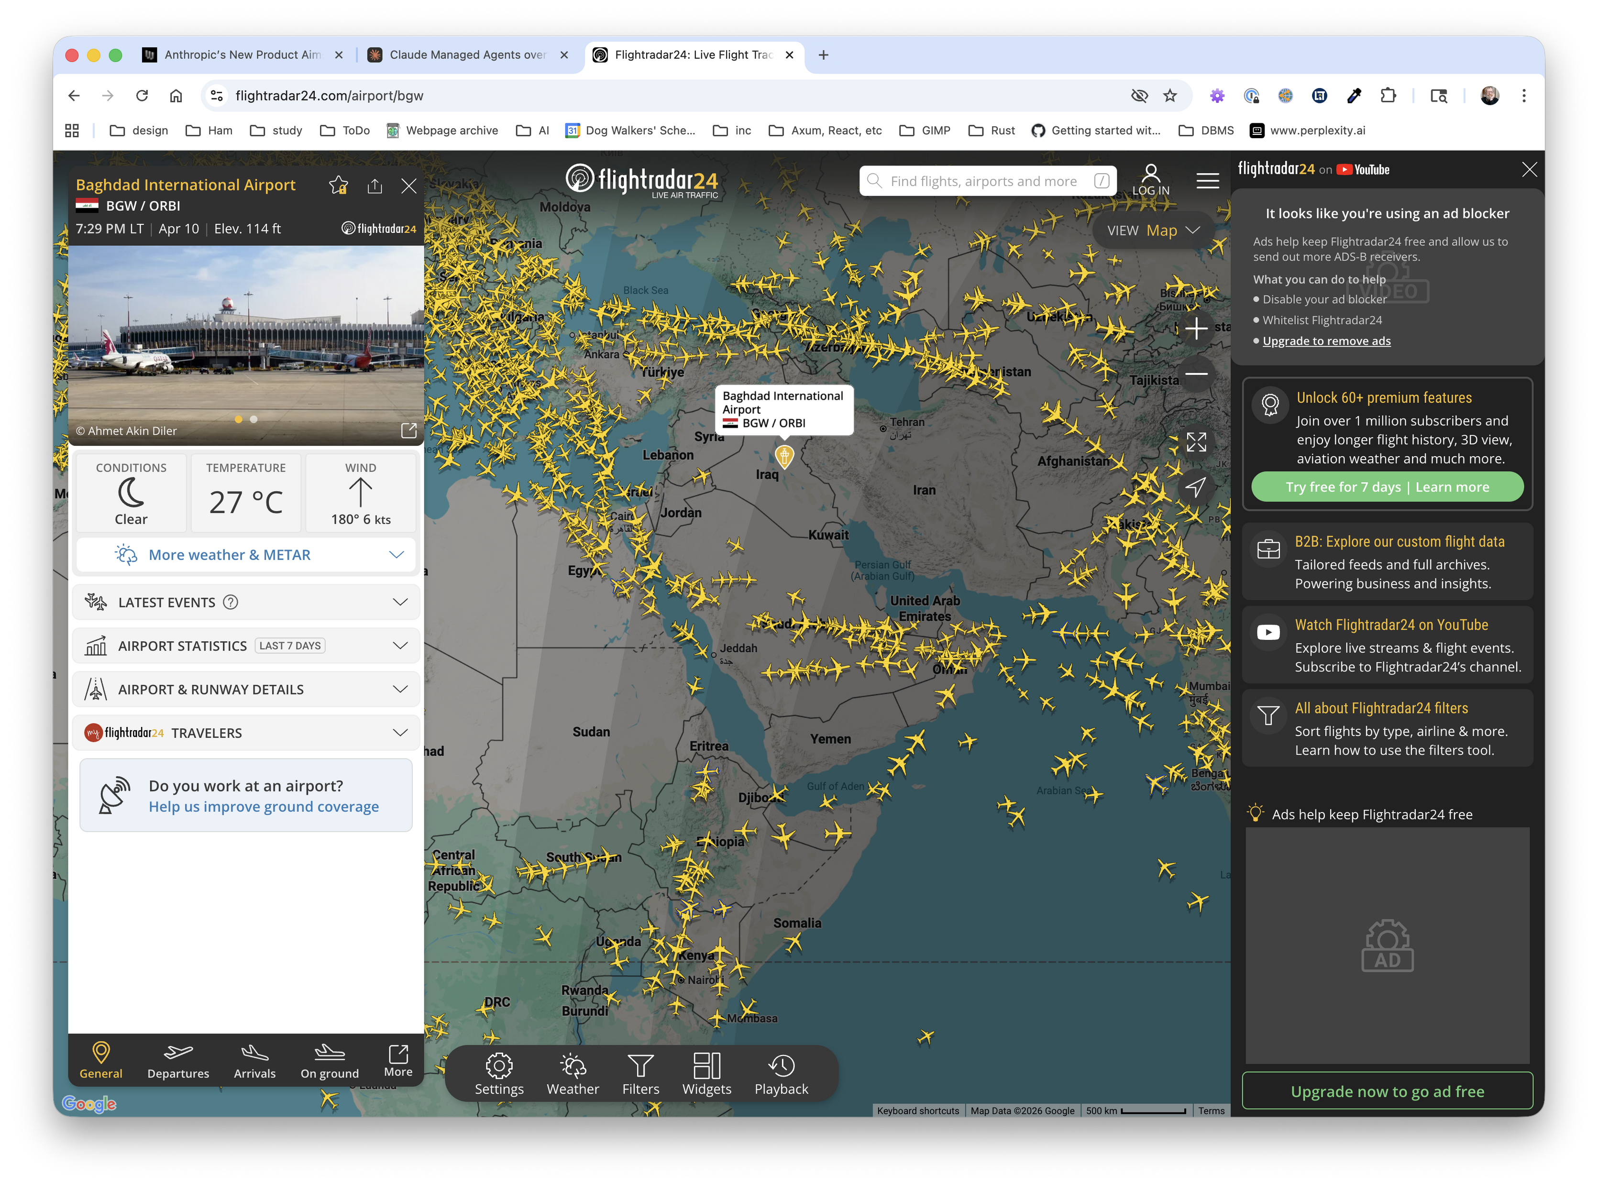Zoom out the map with minus button
Image resolution: width=1598 pixels, height=1187 pixels.
pyautogui.click(x=1196, y=374)
